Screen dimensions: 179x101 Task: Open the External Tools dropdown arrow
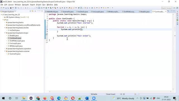57,8
